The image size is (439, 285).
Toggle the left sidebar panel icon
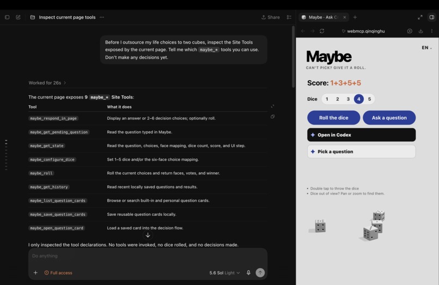[7, 17]
